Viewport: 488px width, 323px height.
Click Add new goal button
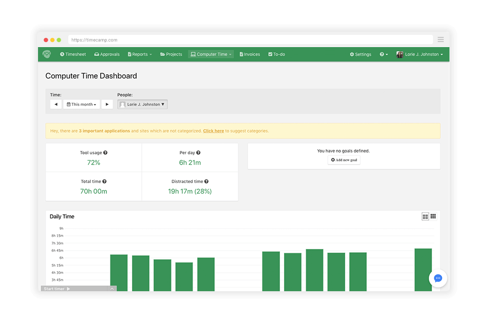point(344,160)
